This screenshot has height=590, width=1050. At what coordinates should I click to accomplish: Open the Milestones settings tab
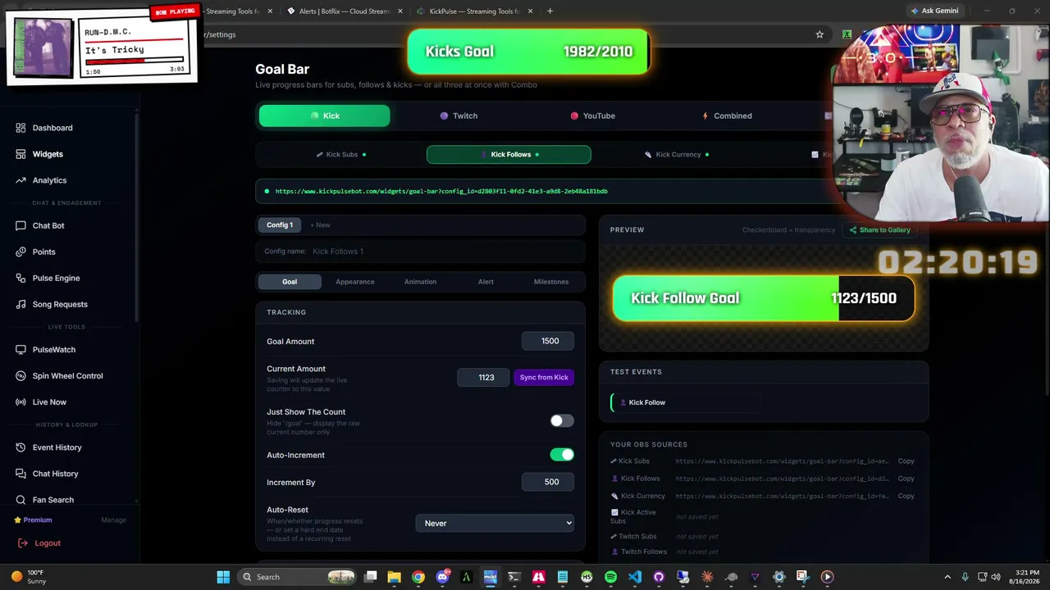coord(551,282)
